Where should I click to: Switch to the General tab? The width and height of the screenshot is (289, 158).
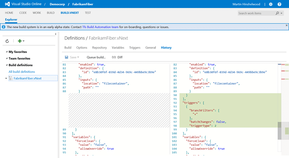[151, 48]
